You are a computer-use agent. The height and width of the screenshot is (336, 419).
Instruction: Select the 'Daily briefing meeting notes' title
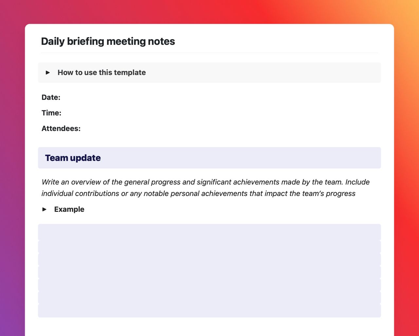(108, 41)
